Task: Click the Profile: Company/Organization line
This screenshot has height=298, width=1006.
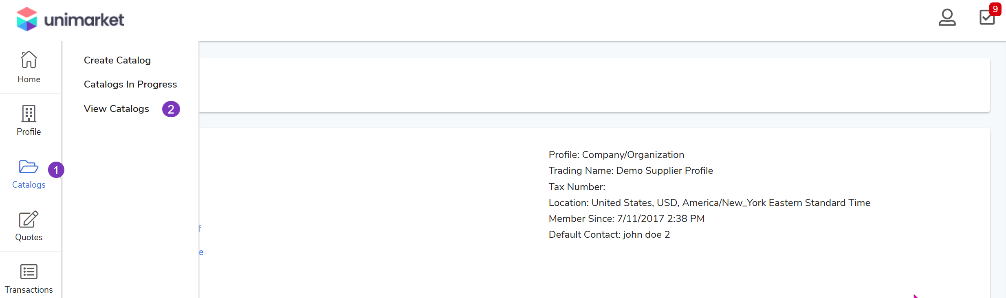Action: (x=616, y=155)
